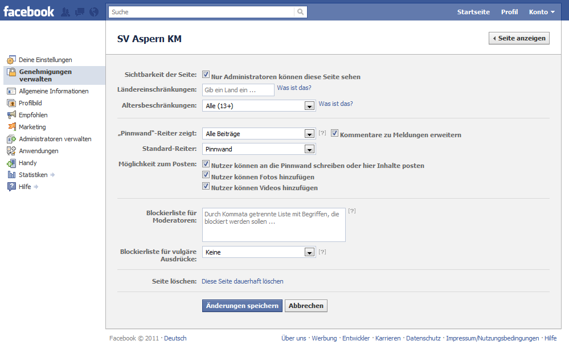Click the Genehmigungen verwalten lock icon
The image size is (569, 349).
pyautogui.click(x=11, y=72)
